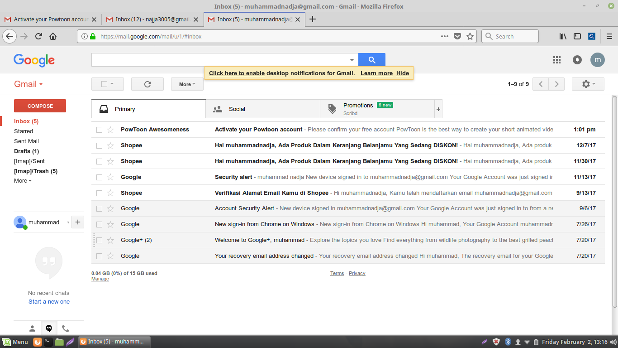Switch to the Primary tab

(x=148, y=109)
